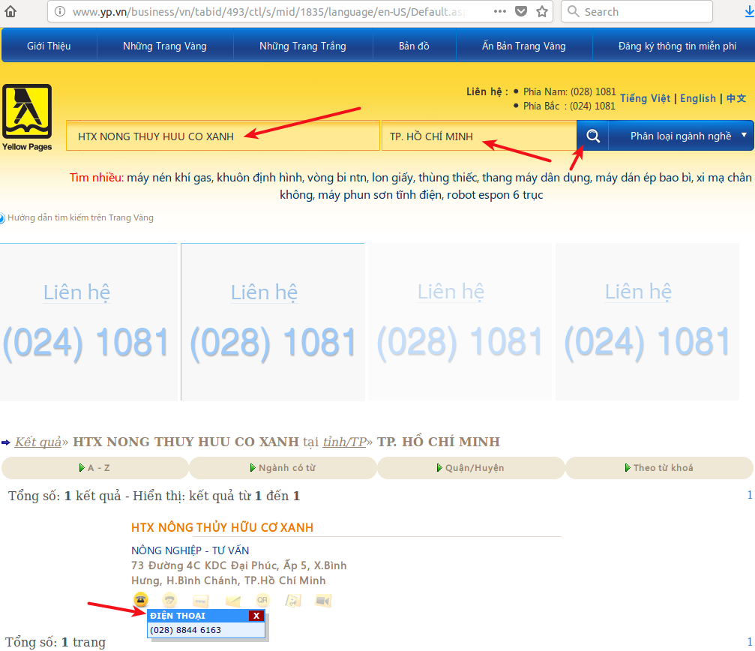The image size is (755, 651).
Task: Click the TP. HỒ CHÍ MINH location field
Action: 479,136
